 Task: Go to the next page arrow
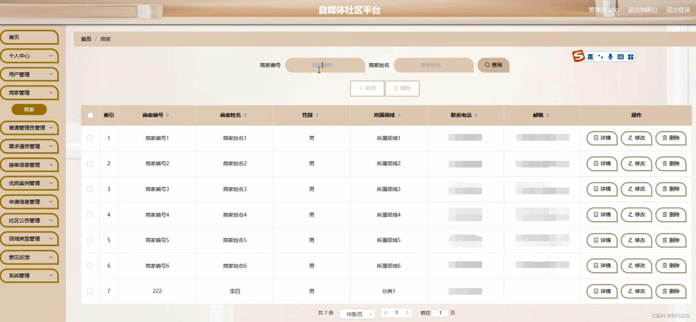point(407,313)
